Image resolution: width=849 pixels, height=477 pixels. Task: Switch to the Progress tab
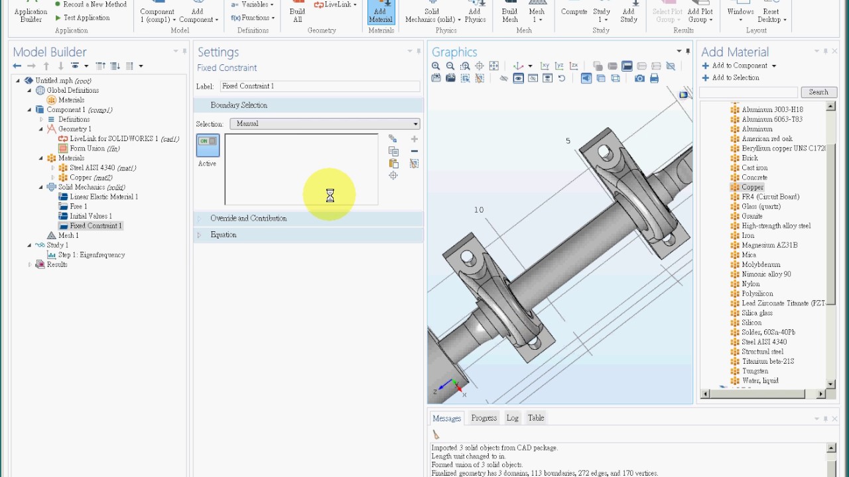(484, 418)
